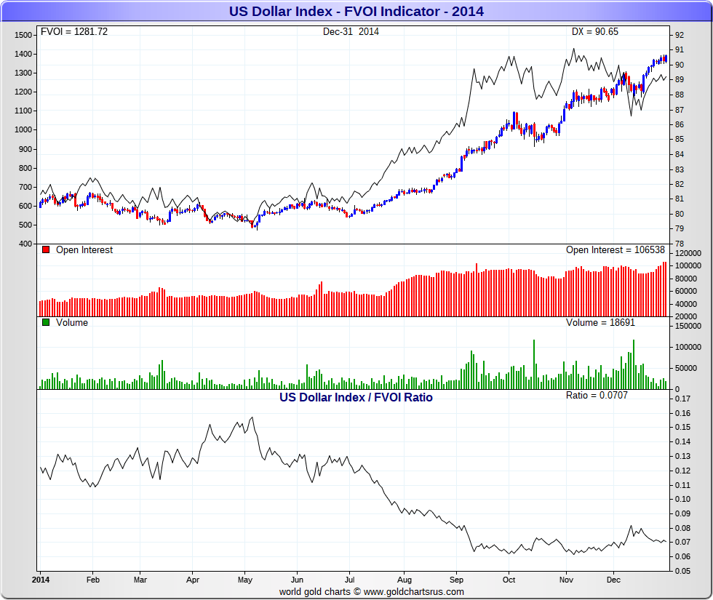Click the 'Dec-31 2014' date label

click(x=351, y=32)
